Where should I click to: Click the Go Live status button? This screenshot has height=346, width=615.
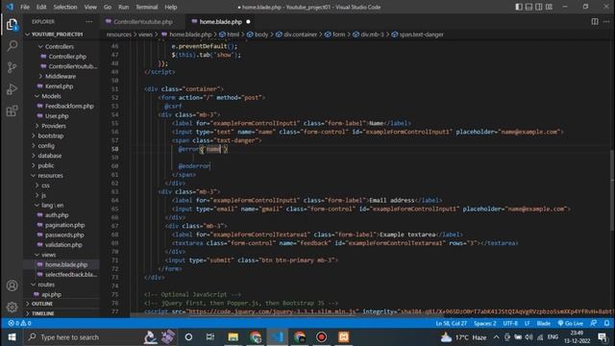click(x=570, y=323)
